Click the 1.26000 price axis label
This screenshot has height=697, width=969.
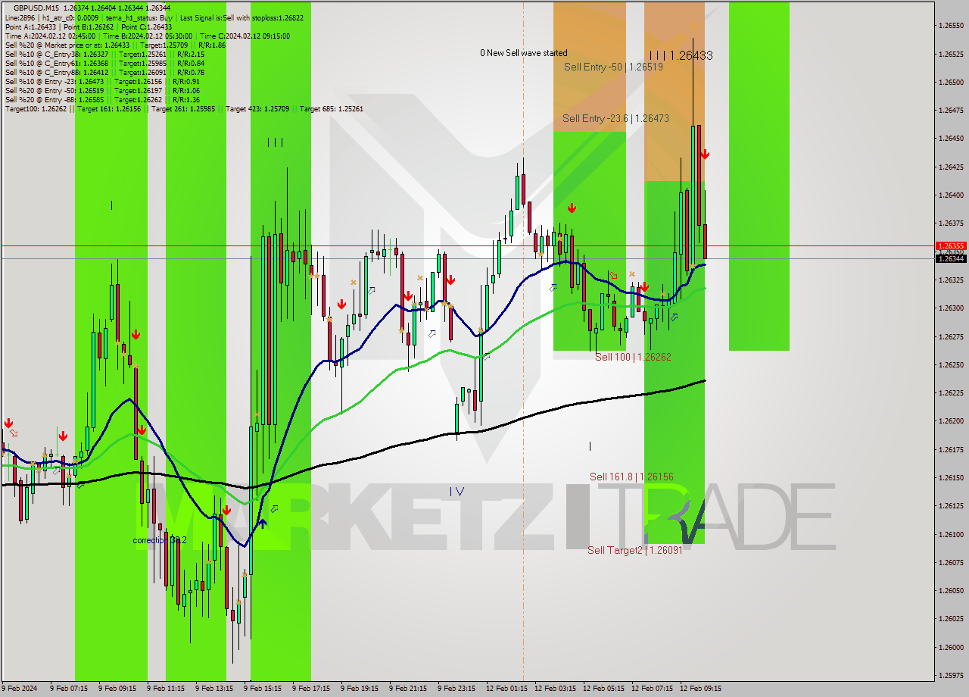click(950, 648)
